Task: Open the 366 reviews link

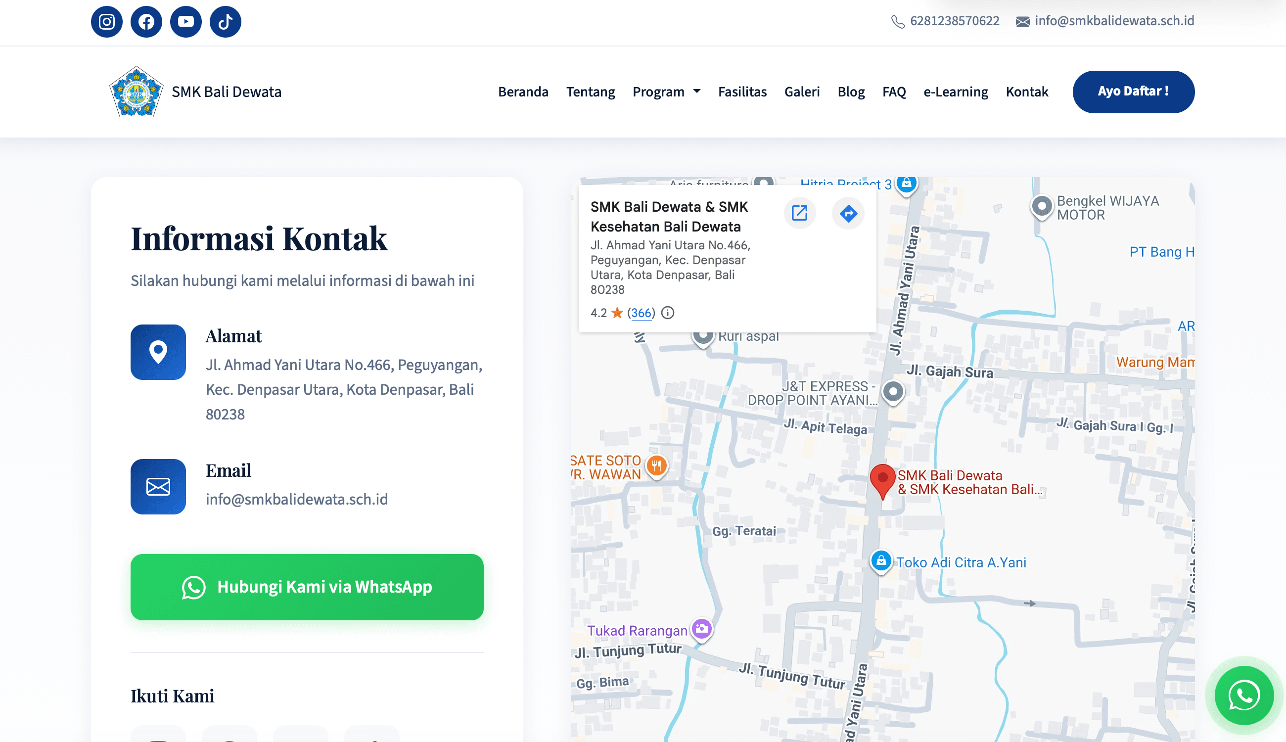Action: pos(642,313)
